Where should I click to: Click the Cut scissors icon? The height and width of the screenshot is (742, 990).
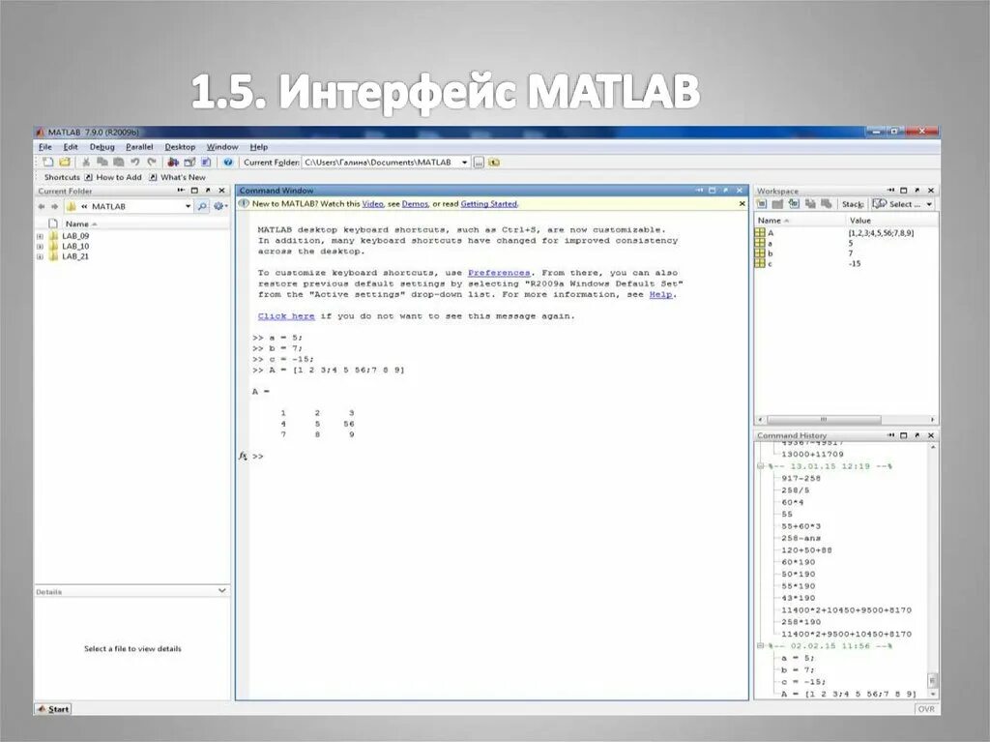[x=86, y=163]
